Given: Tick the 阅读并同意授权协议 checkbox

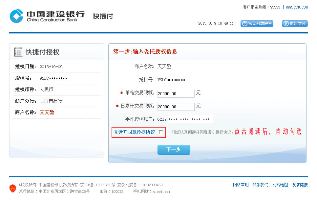Looking at the screenshot, I should [161, 132].
